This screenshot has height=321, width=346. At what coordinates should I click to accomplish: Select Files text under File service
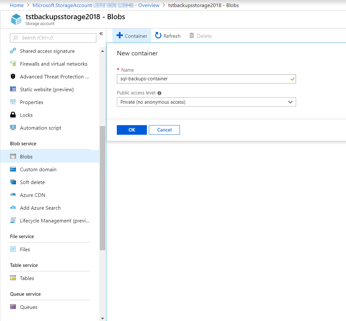click(25, 250)
